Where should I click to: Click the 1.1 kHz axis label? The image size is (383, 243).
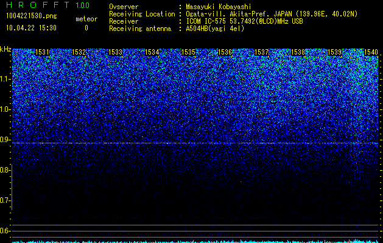tap(5, 79)
